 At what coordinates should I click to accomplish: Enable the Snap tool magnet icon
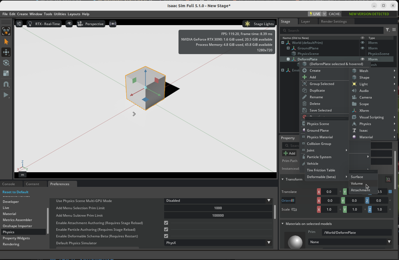coord(6,84)
